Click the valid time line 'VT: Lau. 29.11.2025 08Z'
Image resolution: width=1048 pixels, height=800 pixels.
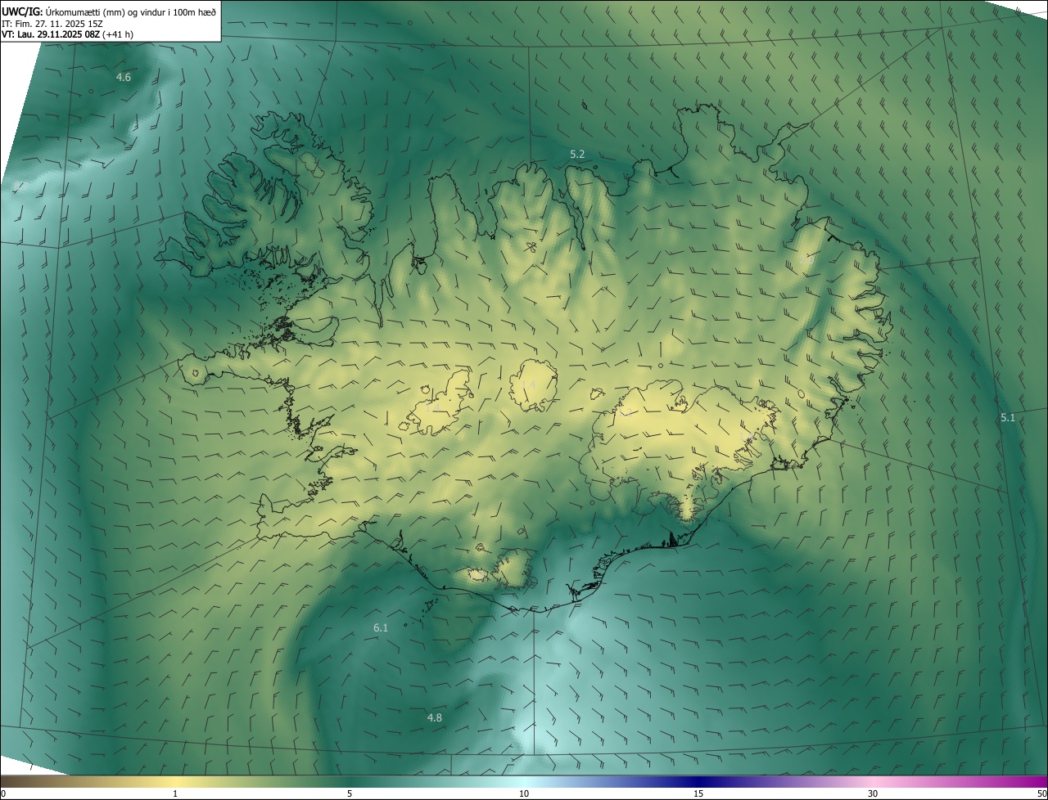click(x=51, y=34)
